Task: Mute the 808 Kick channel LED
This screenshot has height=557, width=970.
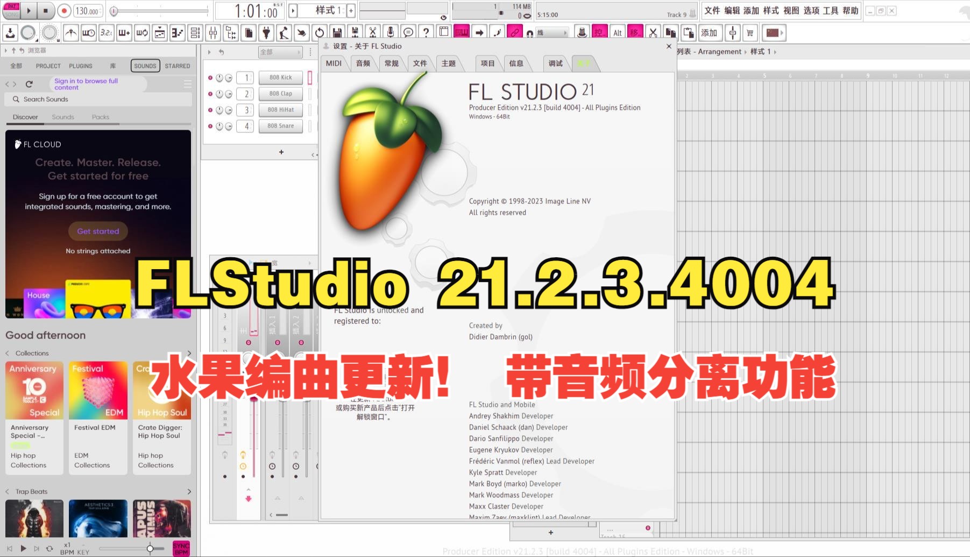Action: (210, 77)
